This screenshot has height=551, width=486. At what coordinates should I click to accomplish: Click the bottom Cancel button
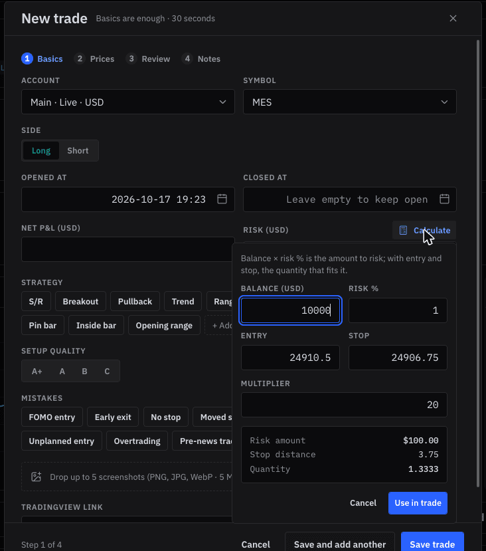(256, 544)
